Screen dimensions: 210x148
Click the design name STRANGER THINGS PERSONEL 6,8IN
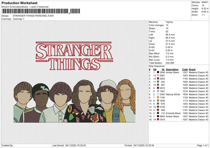[33, 16]
